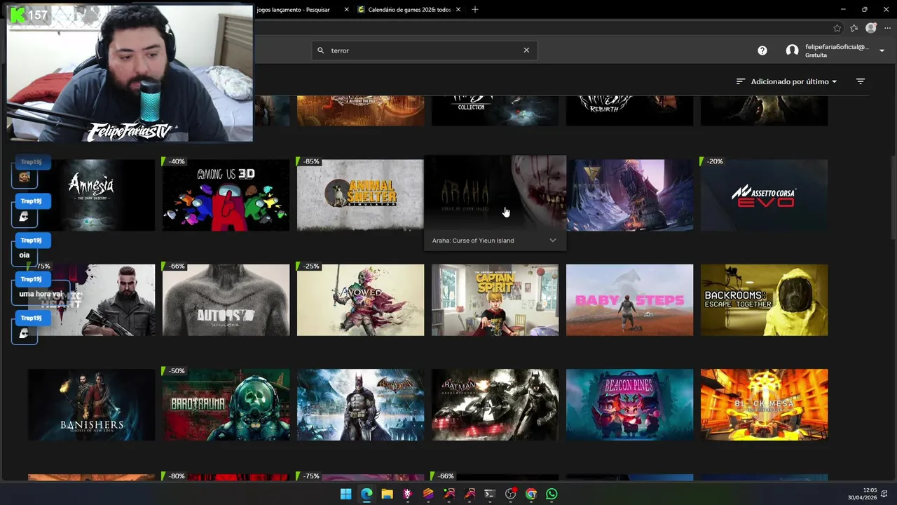Open browser settings and more menu
Viewport: 897px width, 505px height.
[887, 28]
